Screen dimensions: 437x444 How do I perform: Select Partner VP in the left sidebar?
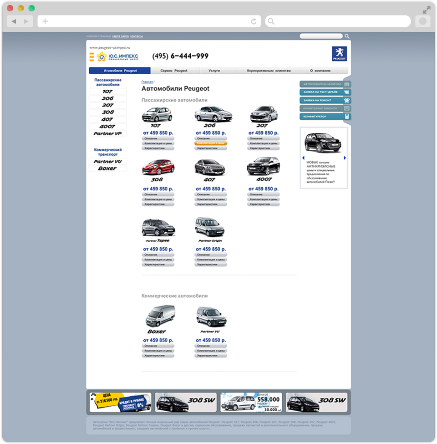pyautogui.click(x=107, y=133)
